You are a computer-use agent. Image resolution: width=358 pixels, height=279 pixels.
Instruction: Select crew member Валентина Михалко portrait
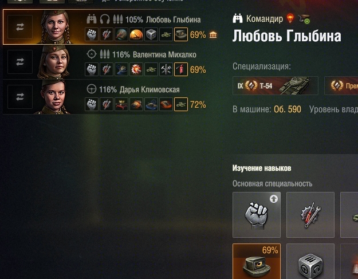(x=54, y=62)
